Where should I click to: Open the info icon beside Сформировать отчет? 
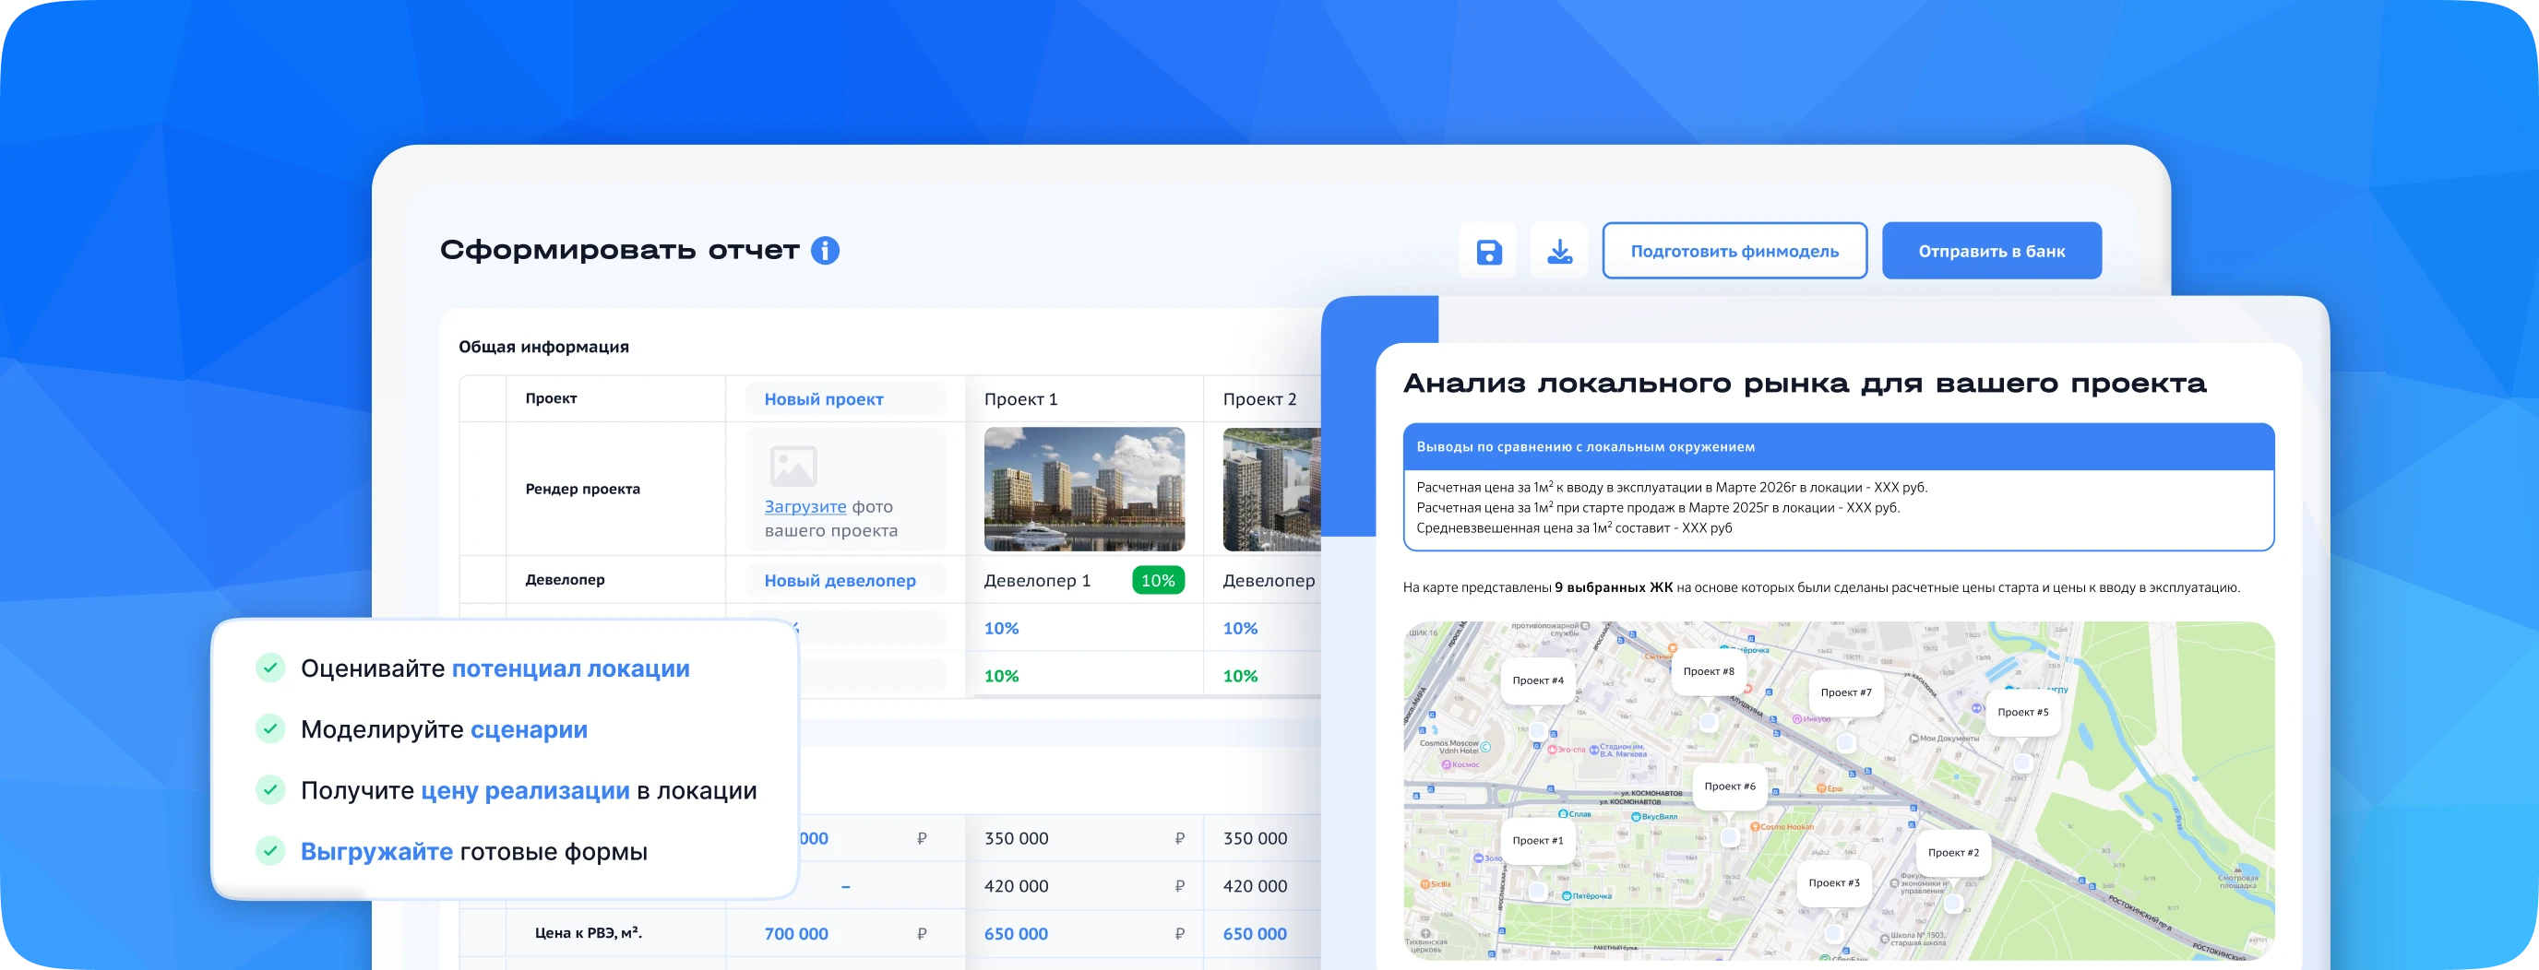click(x=825, y=251)
